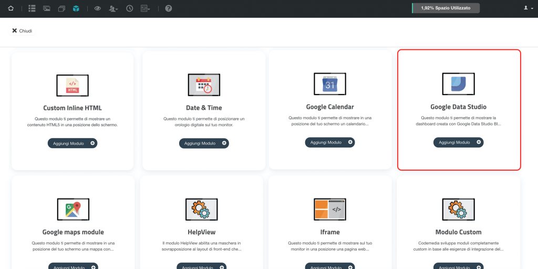Click the Custom Inline HTML module icon
Screen dimensions: 538x269
tap(73, 86)
